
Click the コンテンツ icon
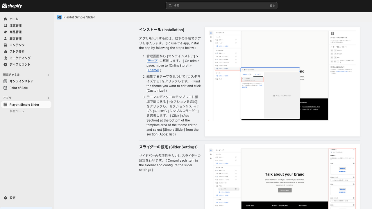point(5,45)
